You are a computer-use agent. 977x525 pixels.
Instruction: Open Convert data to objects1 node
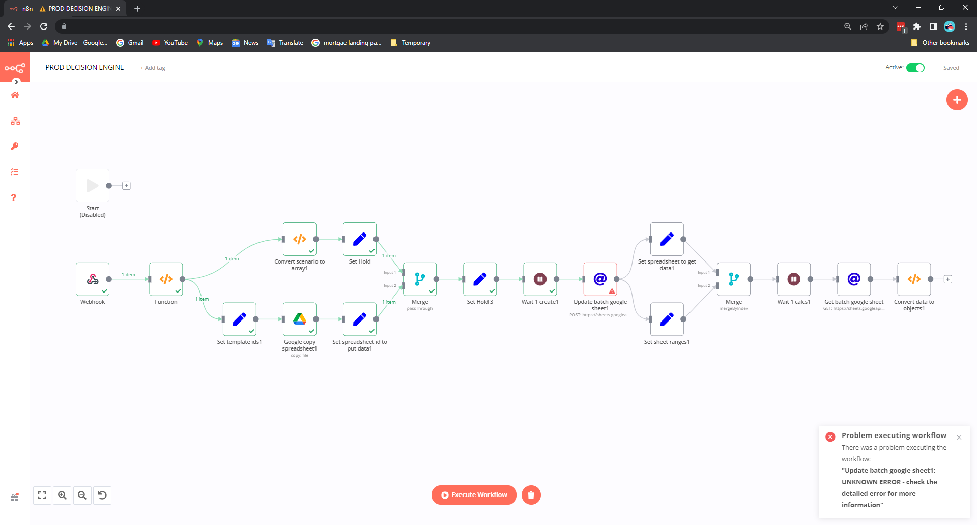pos(914,279)
